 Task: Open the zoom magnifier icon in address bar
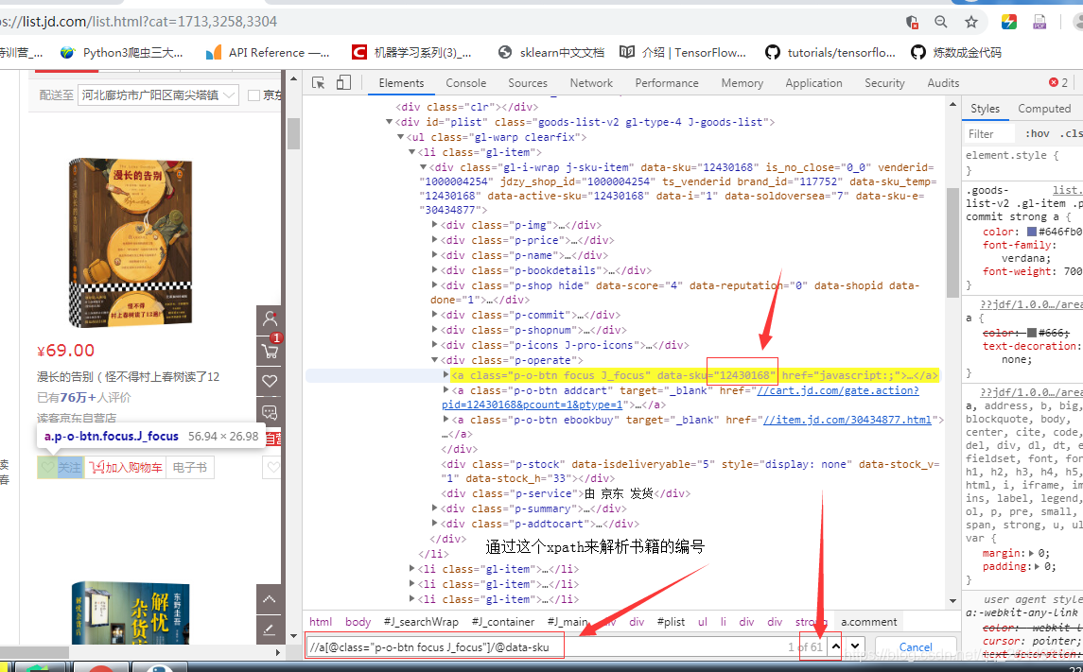[x=941, y=22]
